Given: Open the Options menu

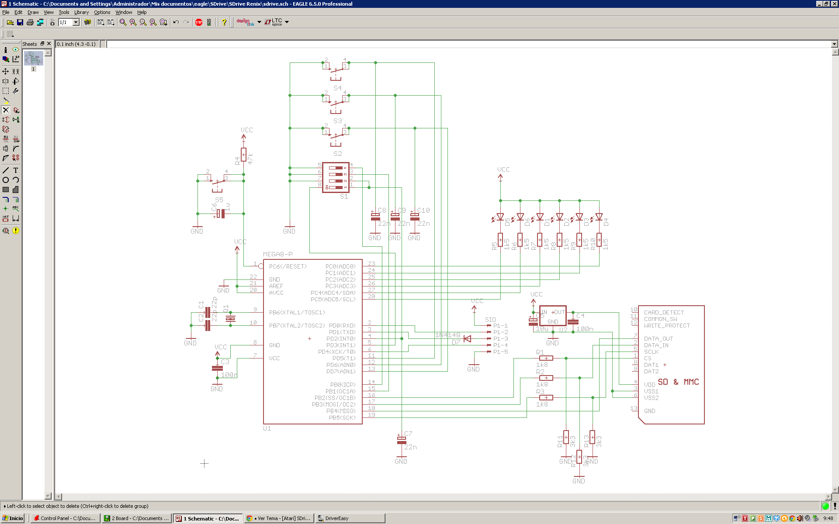Looking at the screenshot, I should (102, 12).
